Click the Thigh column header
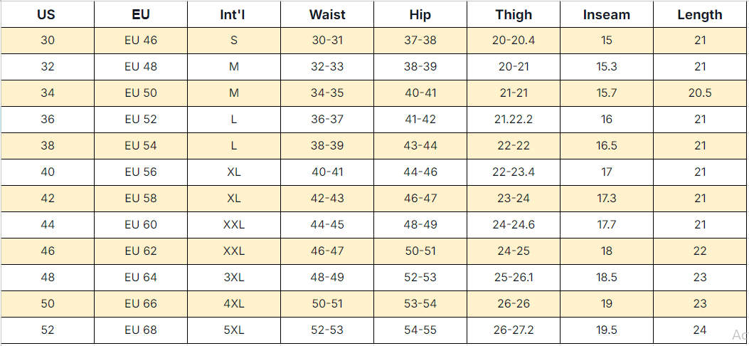The image size is (749, 346). coord(514,14)
